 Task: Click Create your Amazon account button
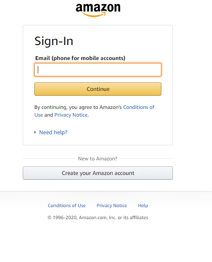(98, 173)
